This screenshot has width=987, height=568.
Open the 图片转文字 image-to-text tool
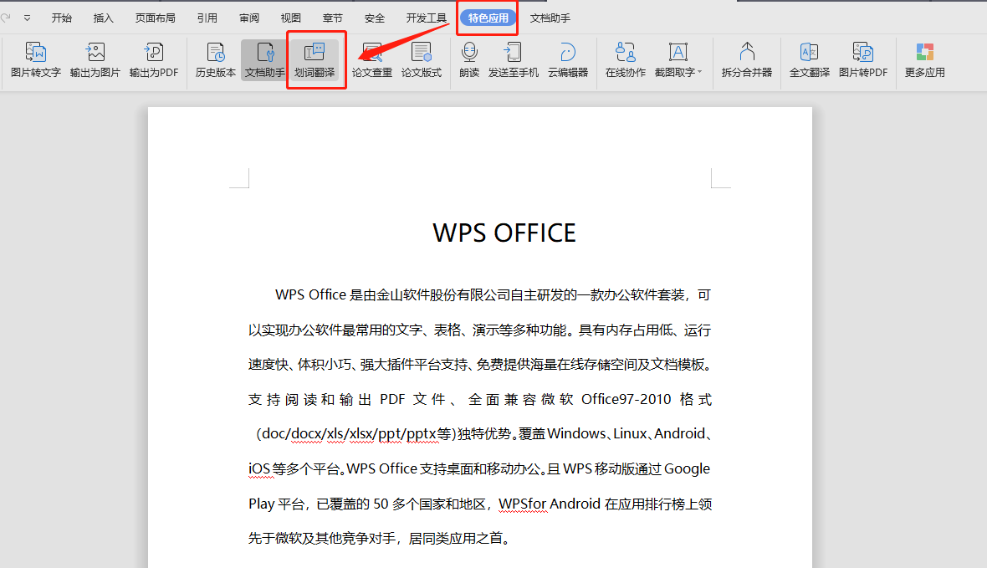click(36, 60)
